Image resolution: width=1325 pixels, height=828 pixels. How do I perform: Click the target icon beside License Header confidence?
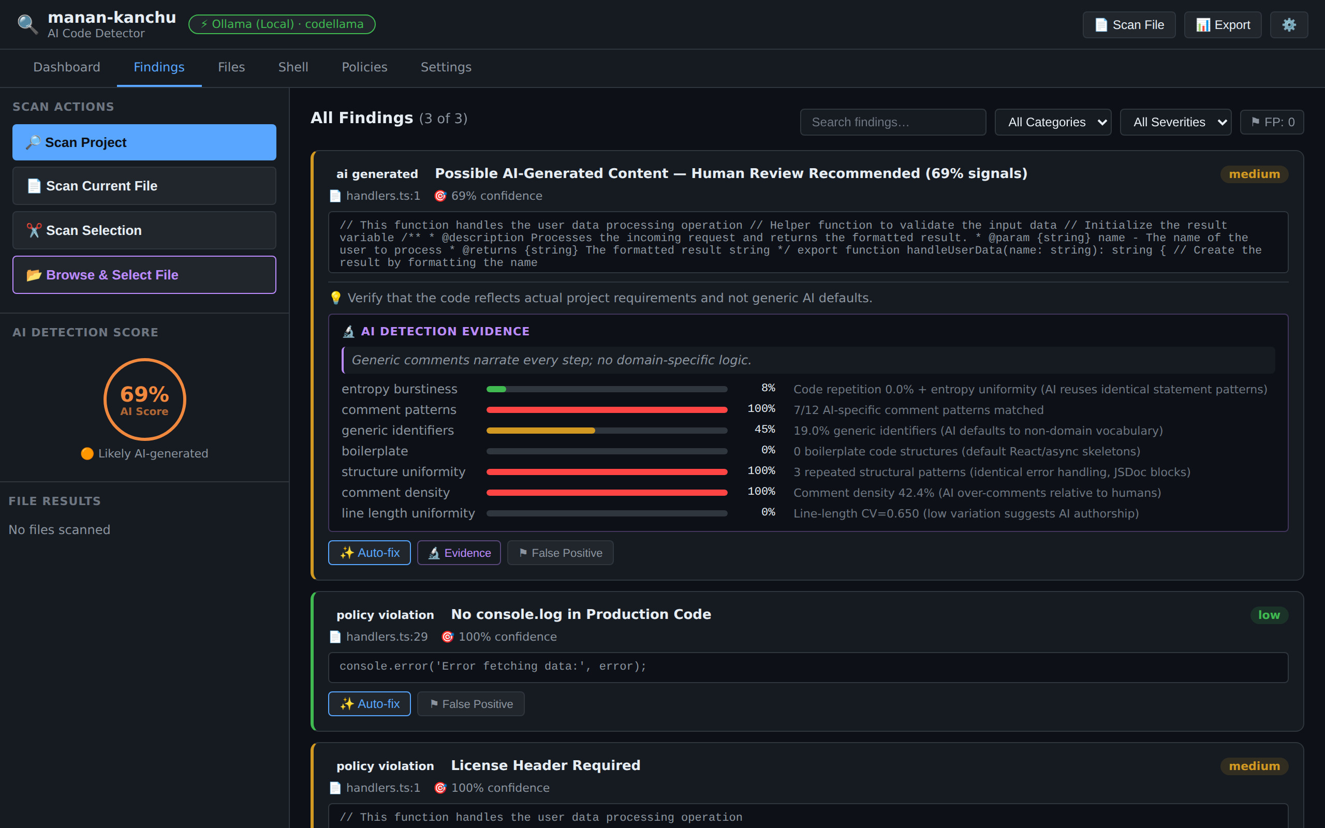440,788
